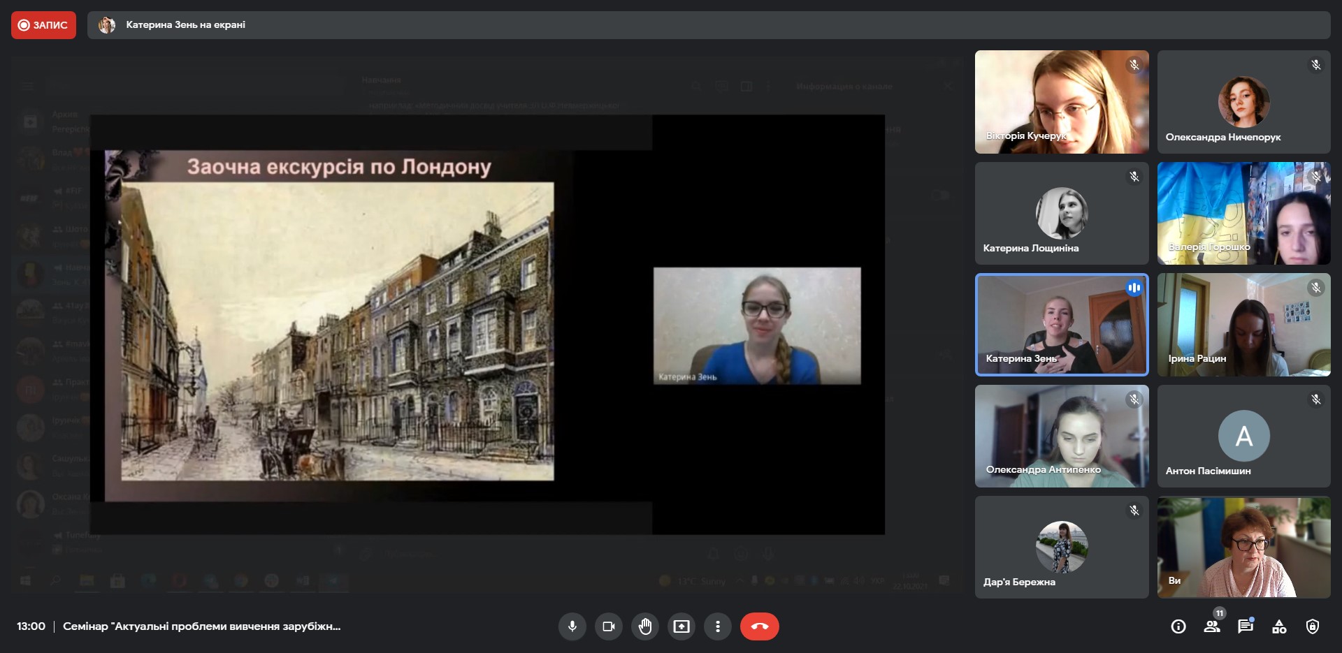Click the Заочна екскурсія по Лондону heading
Image resolution: width=1342 pixels, height=653 pixels.
point(339,167)
